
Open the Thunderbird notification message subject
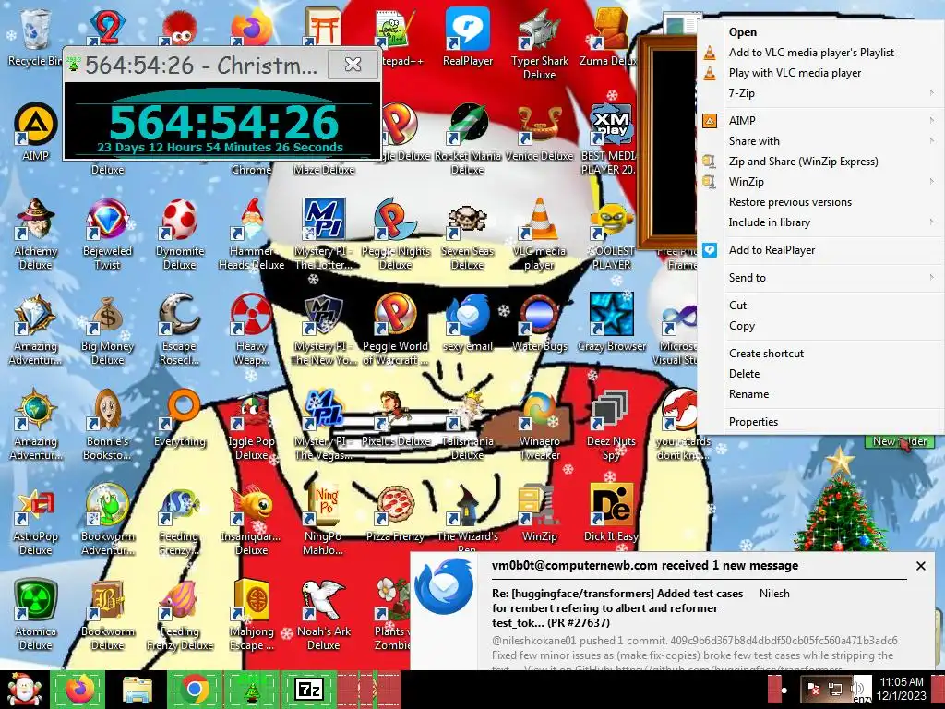coord(617,608)
